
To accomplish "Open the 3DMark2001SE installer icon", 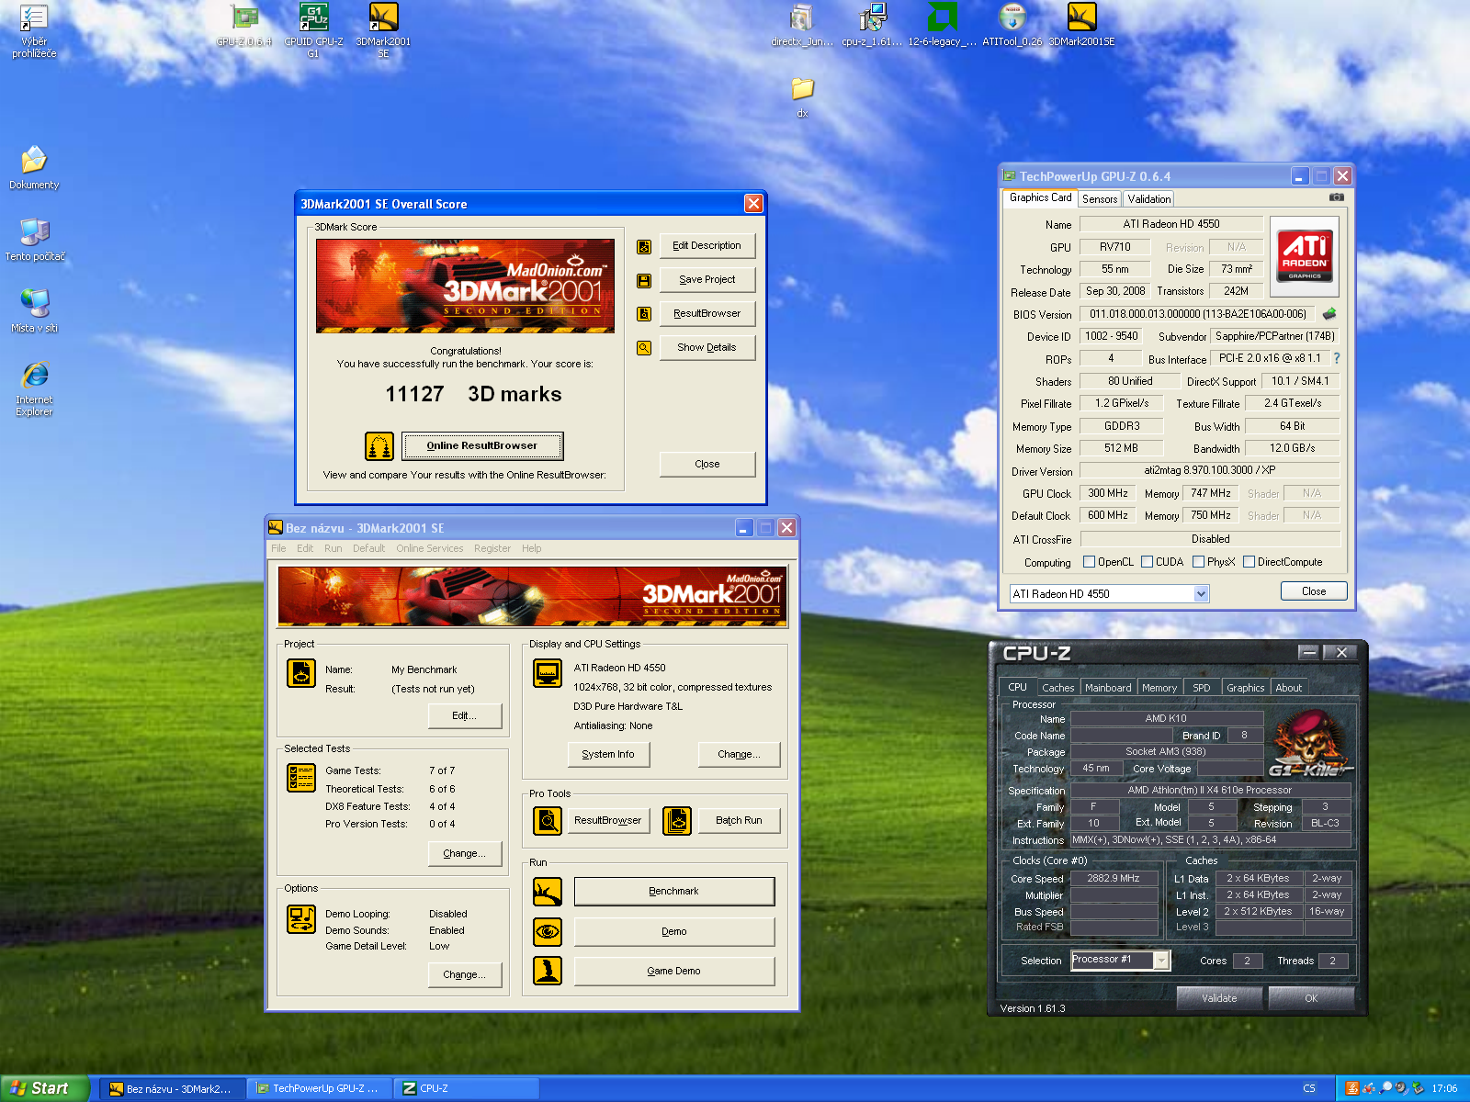I will 1081,26.
